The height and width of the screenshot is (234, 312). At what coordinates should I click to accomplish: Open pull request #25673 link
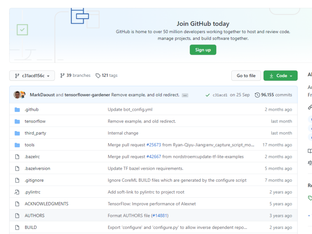154,145
